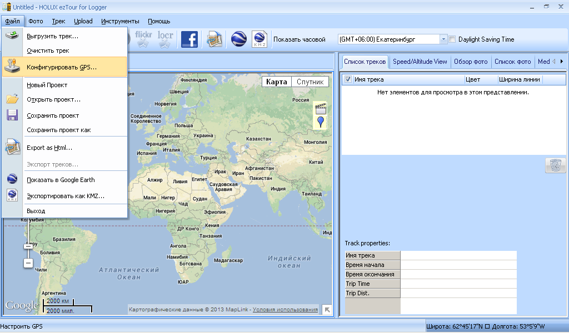The image size is (569, 333).
Task: Click the Trip Dist. value field
Action: coord(458,293)
